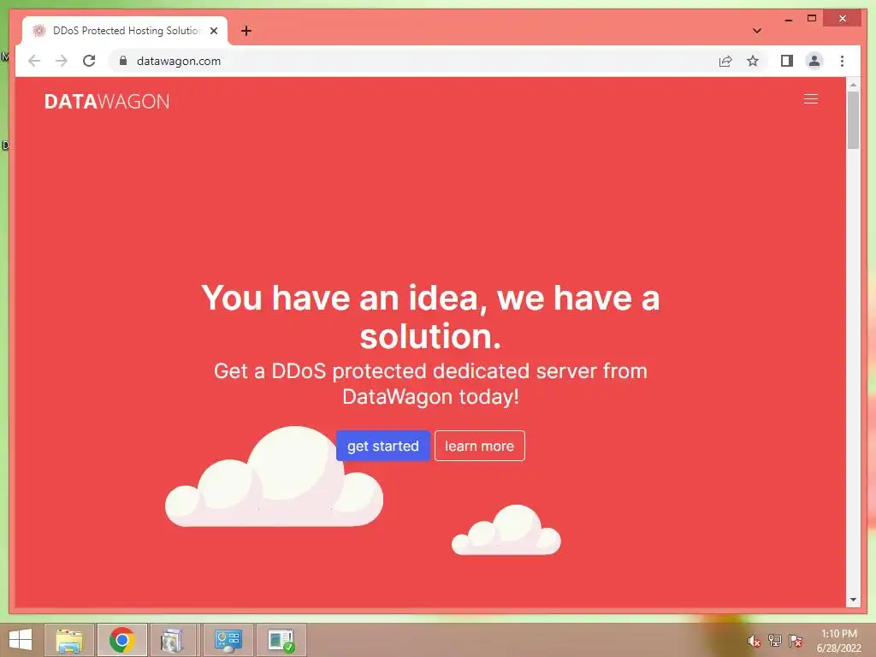Screen dimensions: 876x657
Task: Click the Chrome taskbar icon
Action: coord(121,640)
